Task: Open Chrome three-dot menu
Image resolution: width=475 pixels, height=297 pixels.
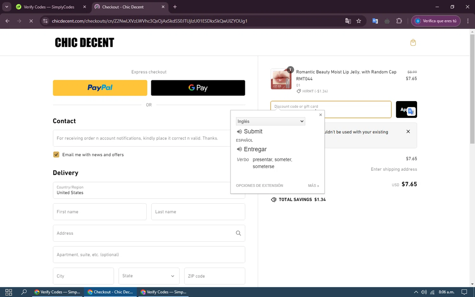Action: click(x=468, y=21)
